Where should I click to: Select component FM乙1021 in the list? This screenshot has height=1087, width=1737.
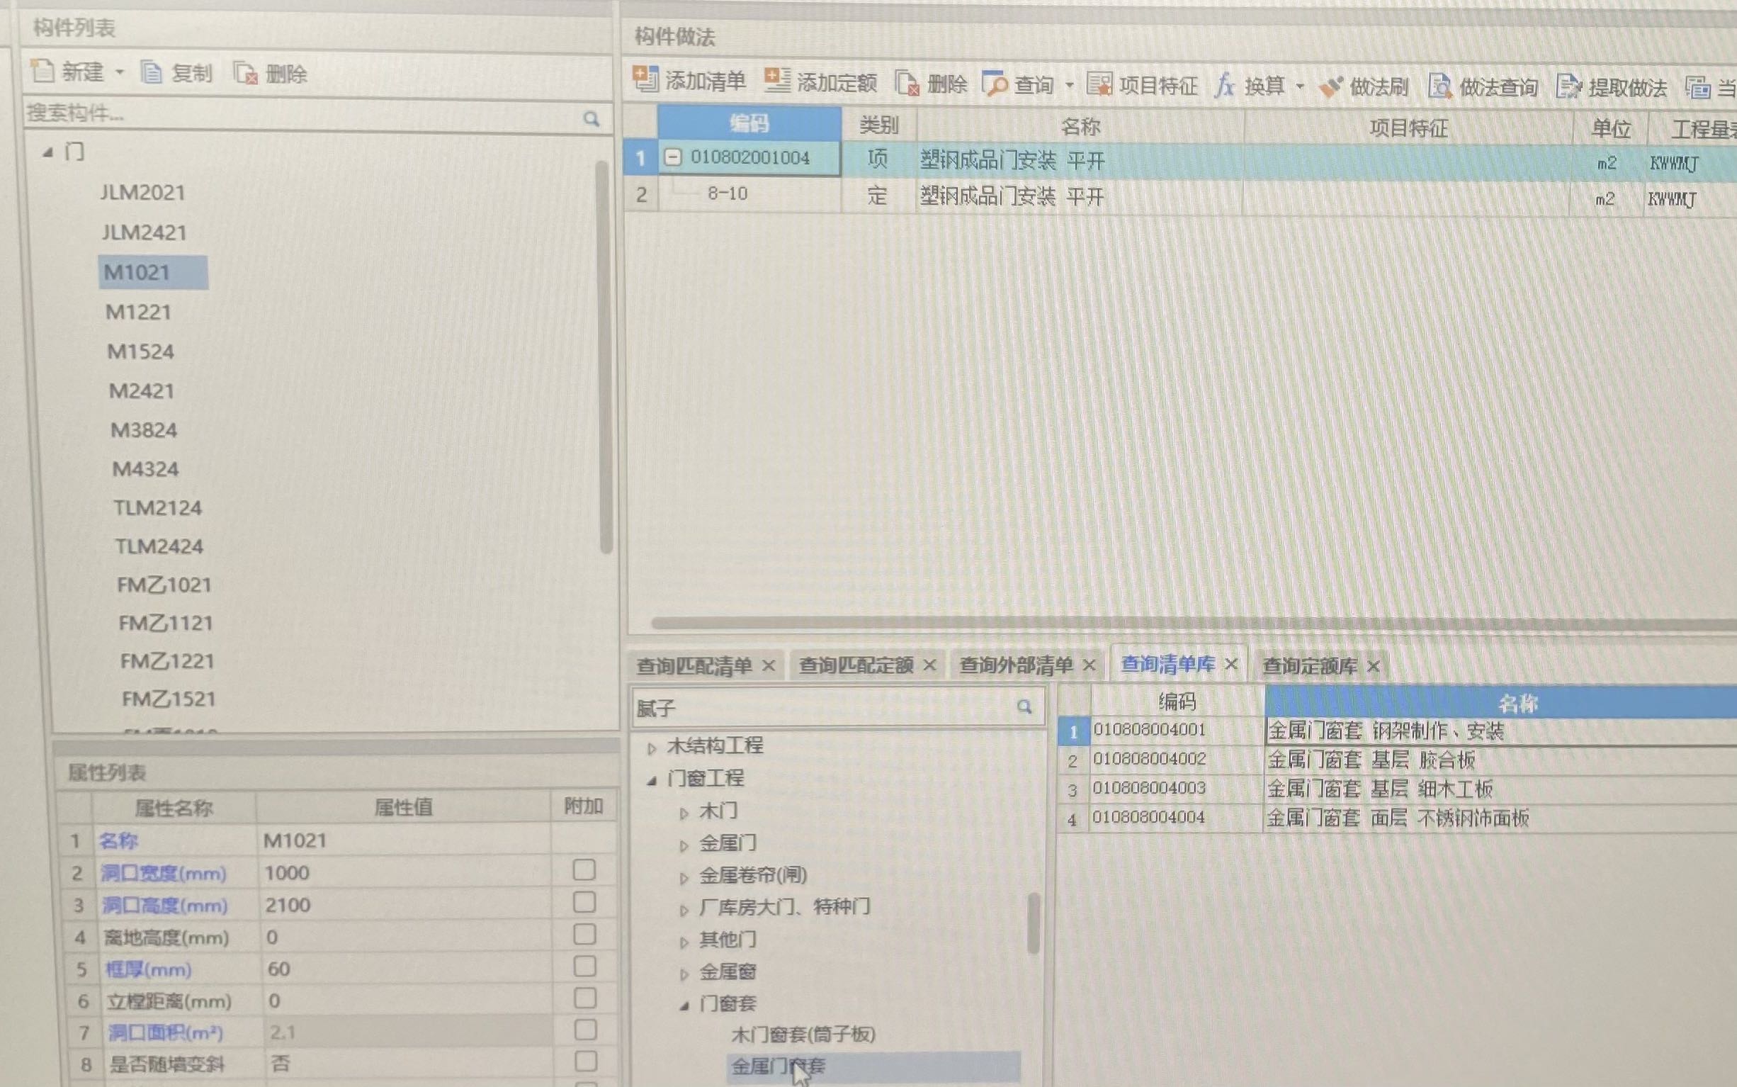(x=164, y=585)
